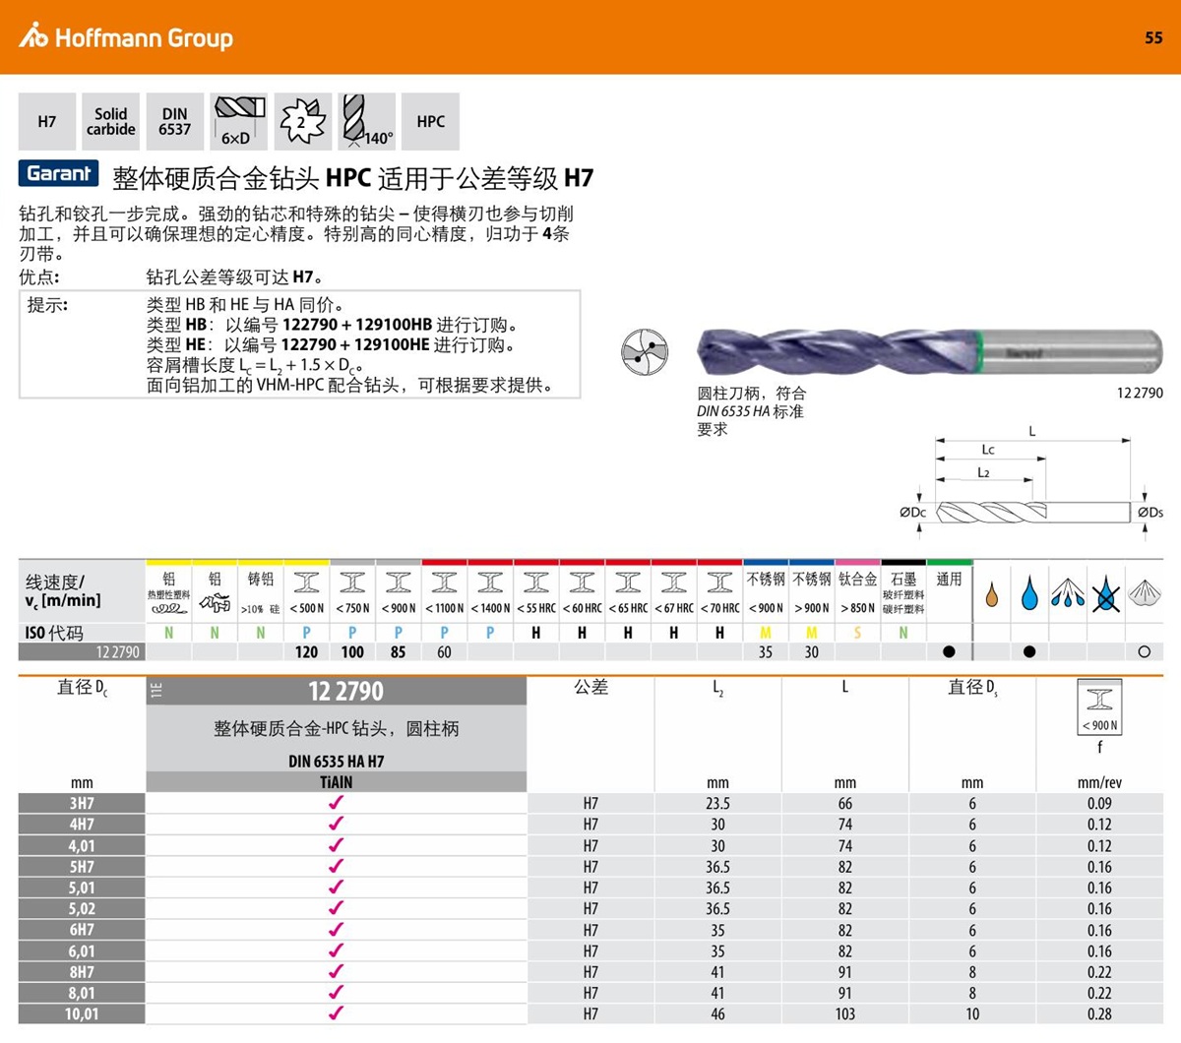
Task: Click the 4H7 diameter row label
Action: (x=82, y=825)
